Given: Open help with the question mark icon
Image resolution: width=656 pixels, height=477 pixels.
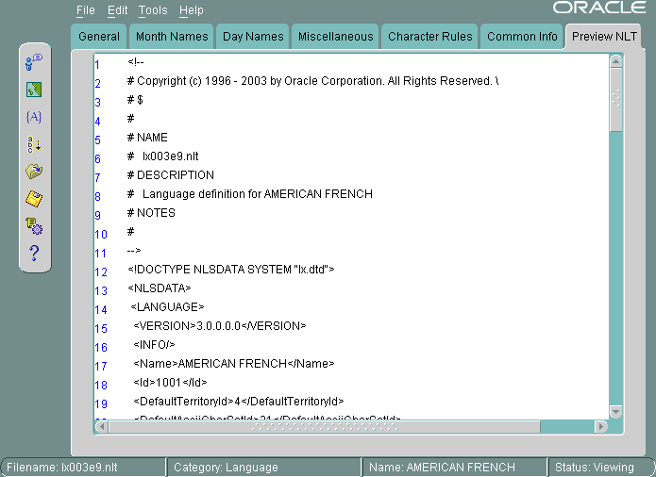Looking at the screenshot, I should pyautogui.click(x=34, y=253).
